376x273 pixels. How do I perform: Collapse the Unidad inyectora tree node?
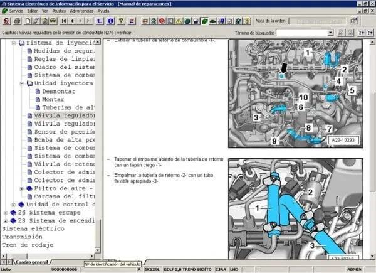pyautogui.click(x=14, y=83)
